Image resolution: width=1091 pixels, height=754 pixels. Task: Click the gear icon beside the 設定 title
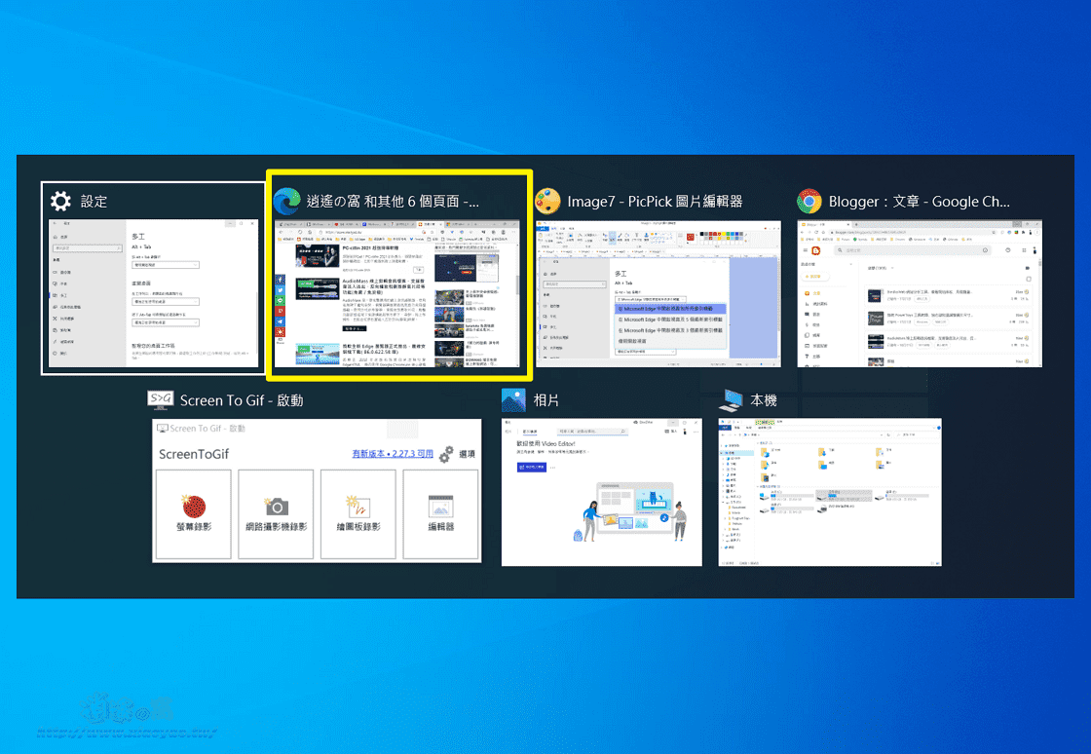coord(60,201)
